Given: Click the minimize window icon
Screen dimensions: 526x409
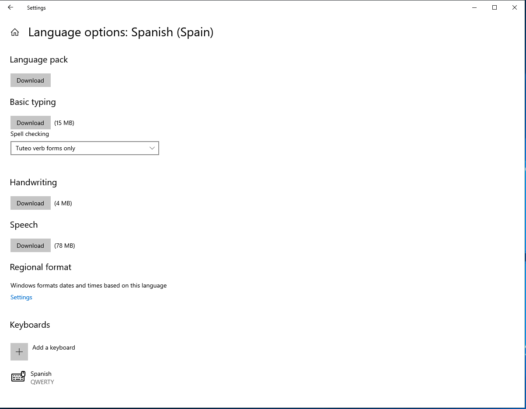Looking at the screenshot, I should pyautogui.click(x=474, y=7).
